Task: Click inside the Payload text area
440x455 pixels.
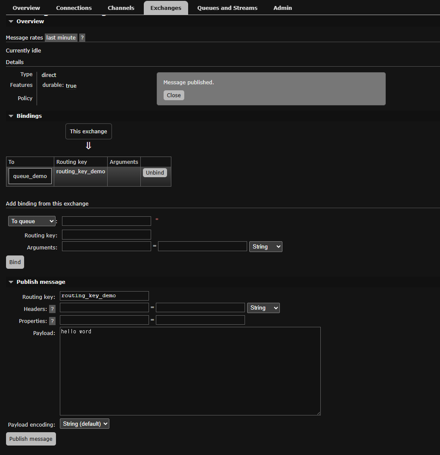Action: [190, 371]
